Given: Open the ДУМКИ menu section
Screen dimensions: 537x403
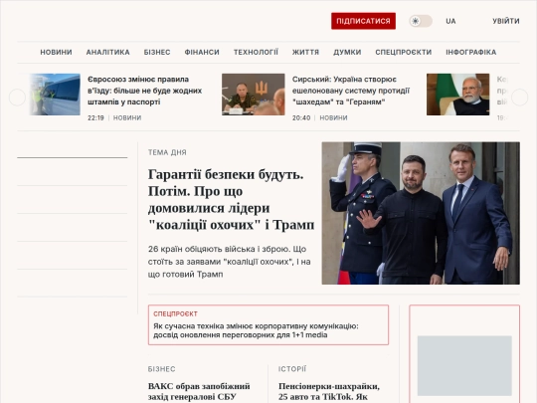Looking at the screenshot, I should point(347,52).
